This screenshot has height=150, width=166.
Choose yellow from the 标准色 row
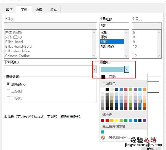117,120
